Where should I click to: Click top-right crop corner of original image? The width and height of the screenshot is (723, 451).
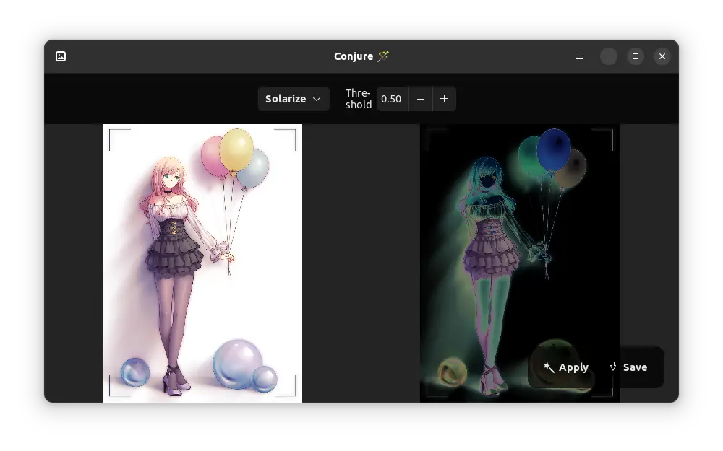(294, 131)
